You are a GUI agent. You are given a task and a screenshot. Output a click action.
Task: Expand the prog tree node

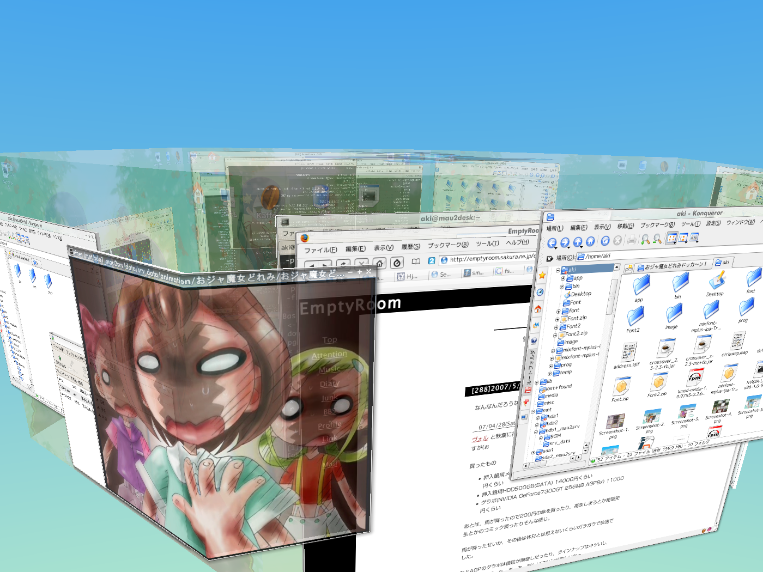550,367
